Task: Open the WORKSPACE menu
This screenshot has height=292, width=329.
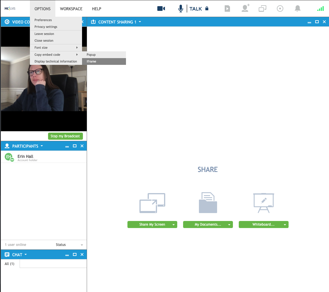Action: pyautogui.click(x=71, y=9)
